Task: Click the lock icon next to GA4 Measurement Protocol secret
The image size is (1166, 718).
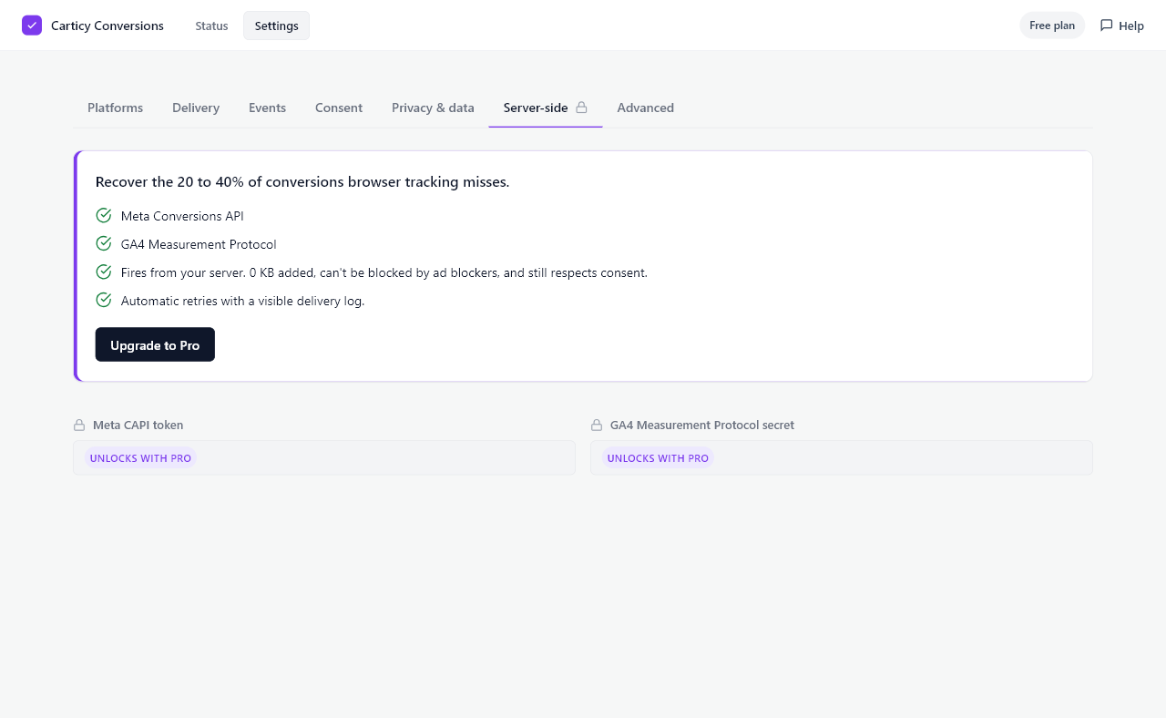Action: click(597, 426)
